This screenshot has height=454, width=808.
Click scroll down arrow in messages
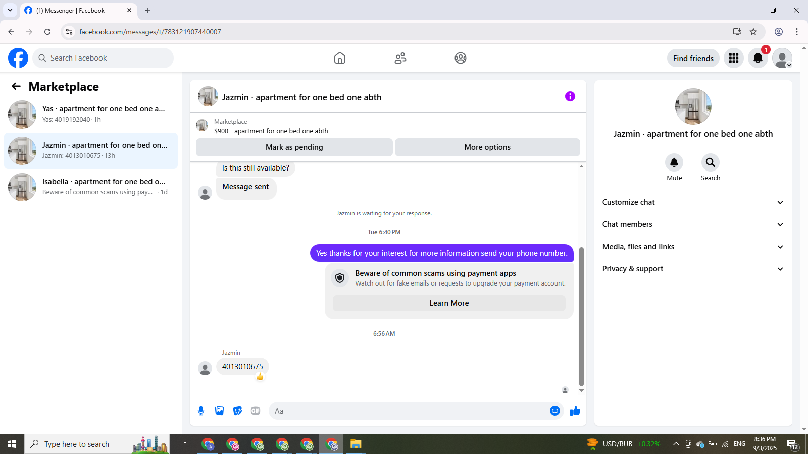tap(581, 390)
